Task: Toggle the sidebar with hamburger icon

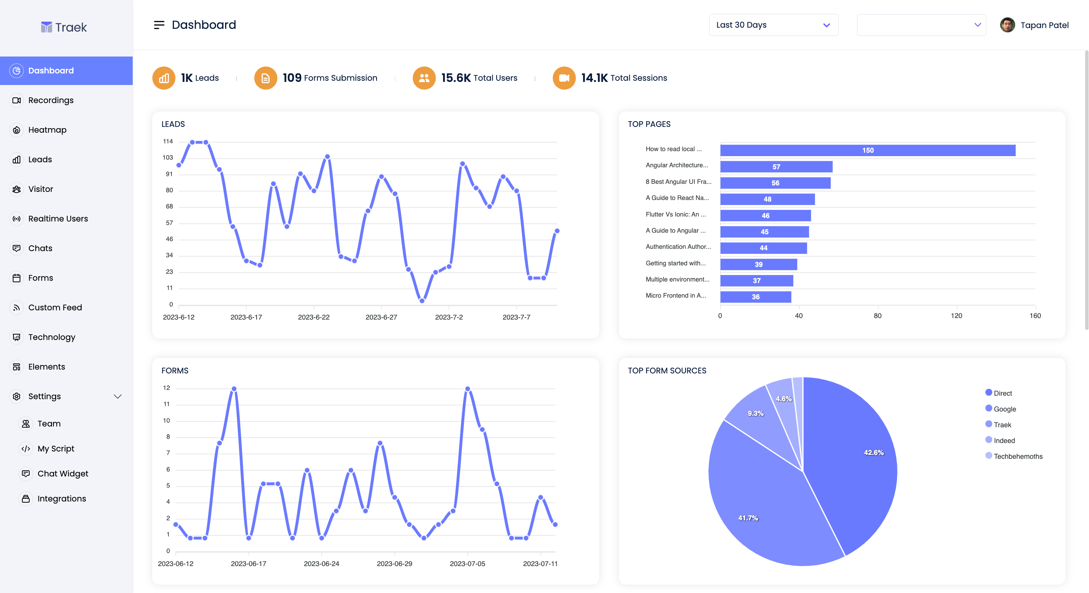Action: pyautogui.click(x=159, y=25)
